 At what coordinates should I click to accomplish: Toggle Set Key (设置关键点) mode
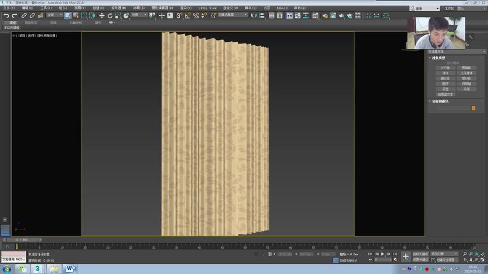pos(420,259)
